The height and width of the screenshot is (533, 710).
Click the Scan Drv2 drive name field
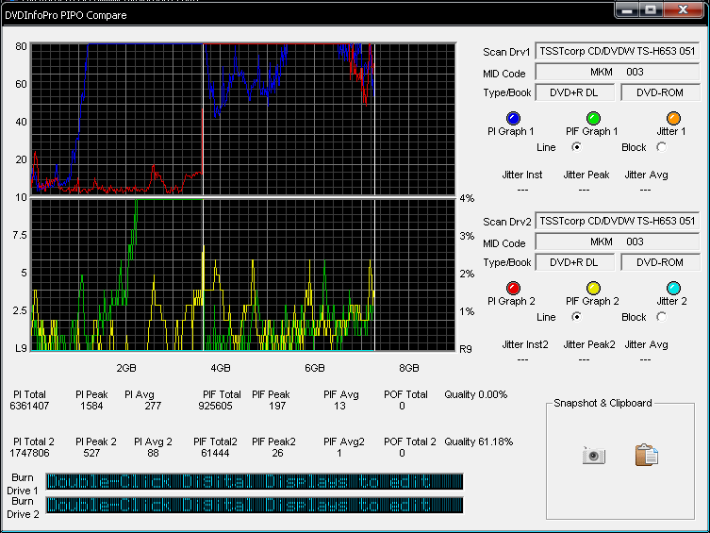618,221
